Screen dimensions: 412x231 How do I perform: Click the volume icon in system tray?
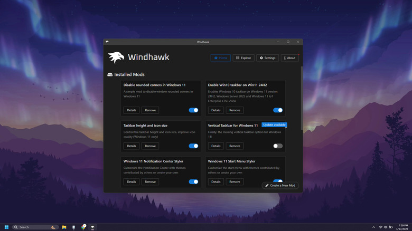coord(386,227)
